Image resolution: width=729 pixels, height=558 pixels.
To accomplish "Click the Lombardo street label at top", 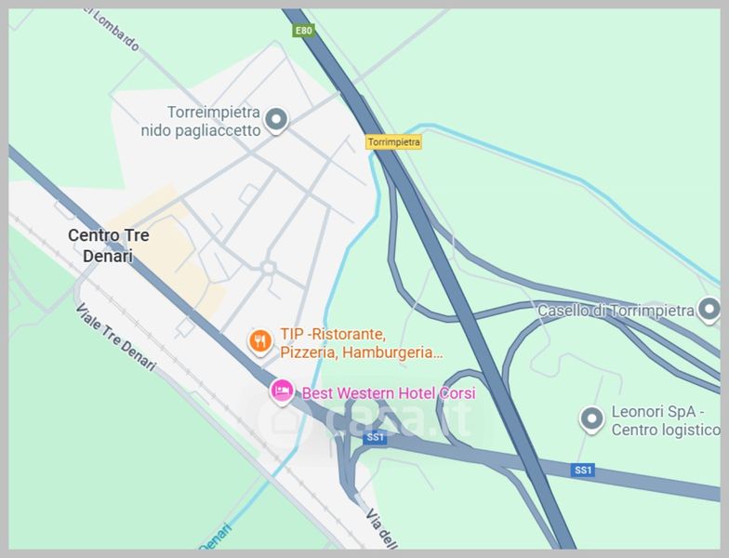I will [115, 29].
